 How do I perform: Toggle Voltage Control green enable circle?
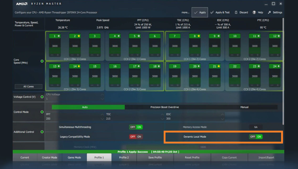42,97
